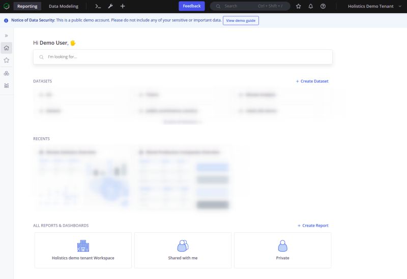The width and height of the screenshot is (407, 279).
Task: Click the "I'm looking for..." search field
Action: pos(183,57)
